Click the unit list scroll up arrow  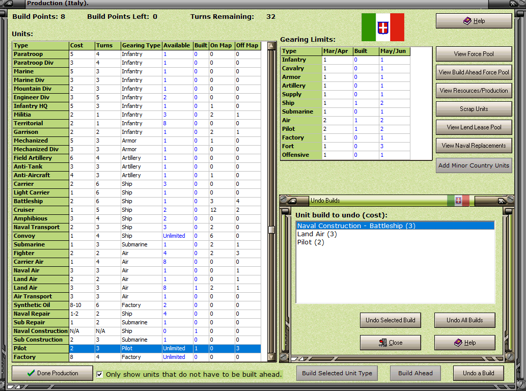(x=271, y=46)
